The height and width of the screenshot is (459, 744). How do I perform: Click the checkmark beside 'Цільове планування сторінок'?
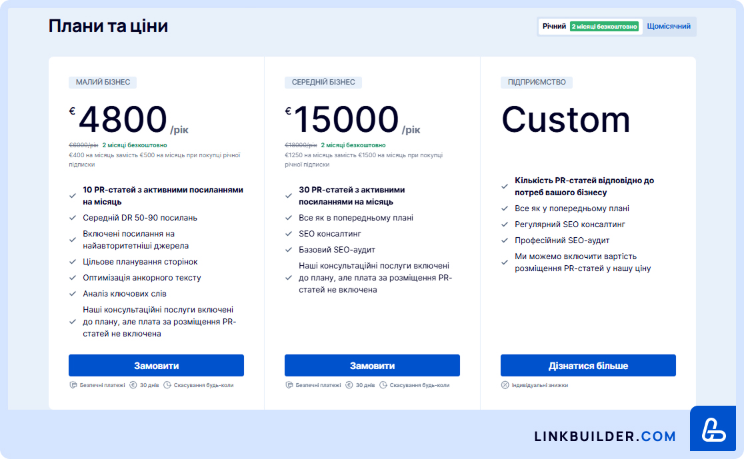point(73,262)
